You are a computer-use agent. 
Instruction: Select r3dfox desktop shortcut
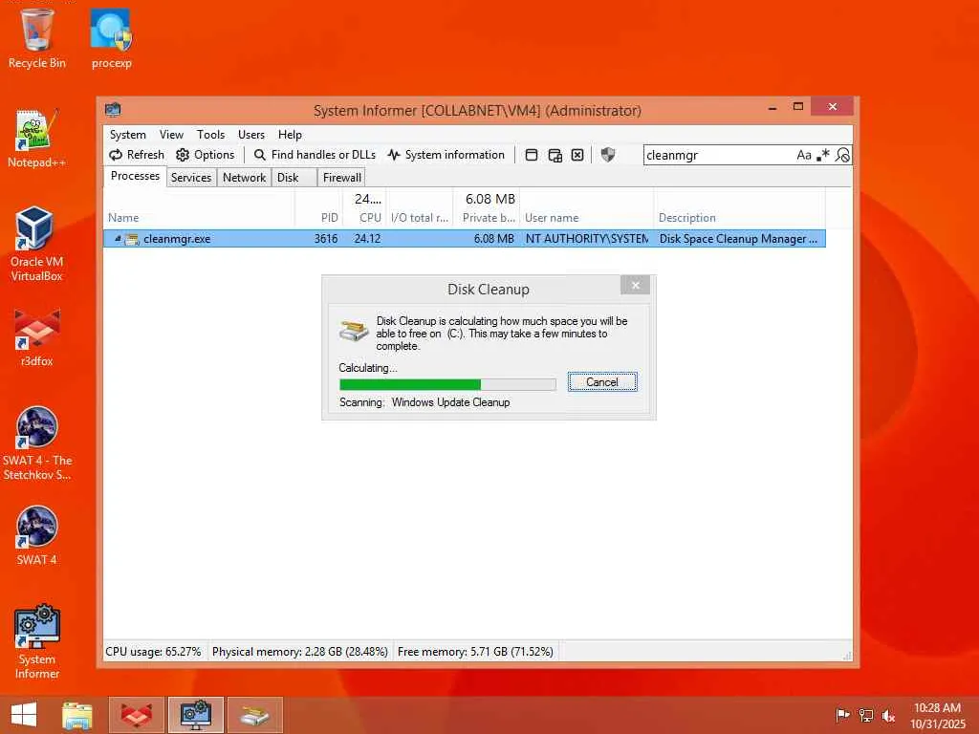pos(37,337)
